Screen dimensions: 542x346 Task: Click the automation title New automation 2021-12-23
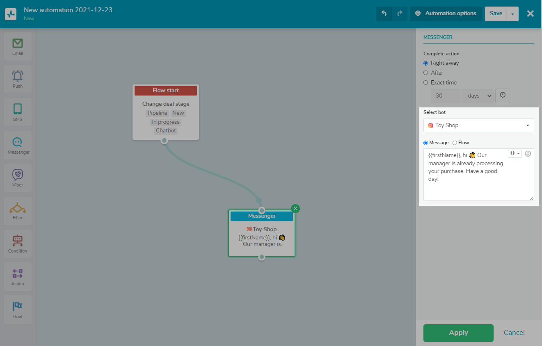[68, 10]
